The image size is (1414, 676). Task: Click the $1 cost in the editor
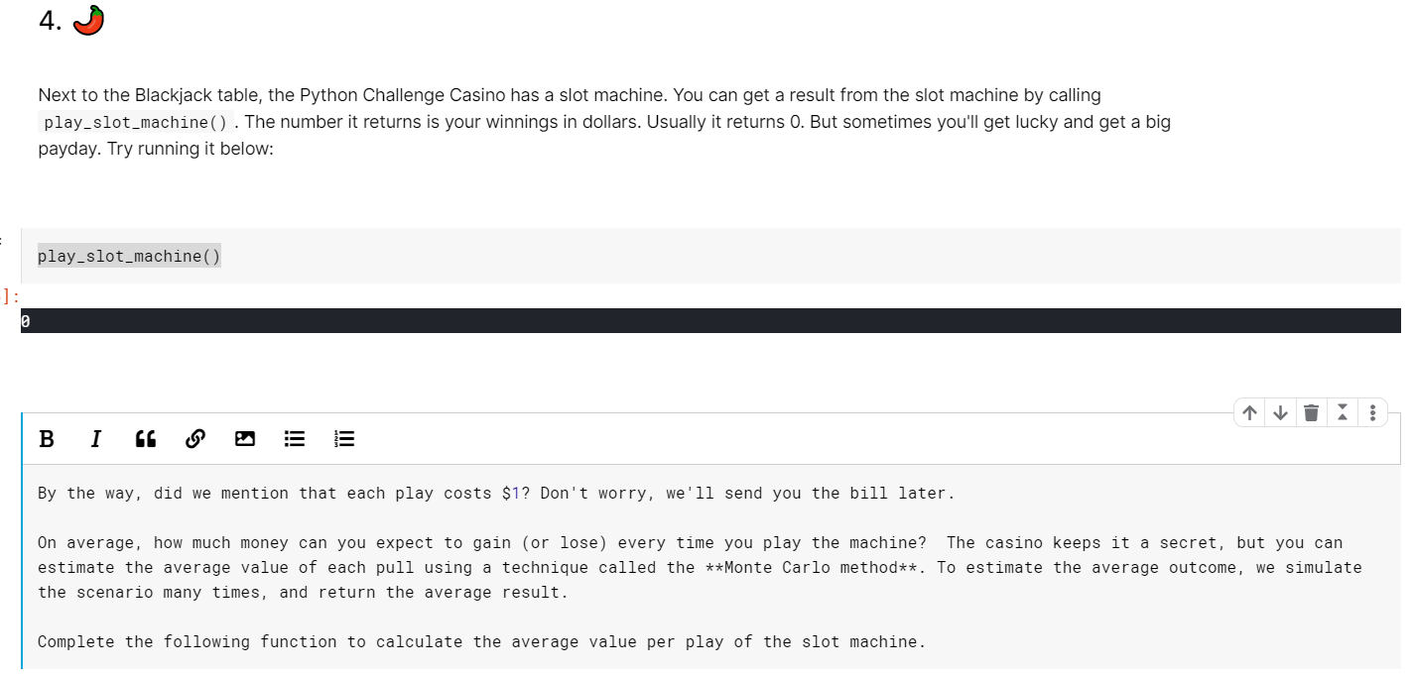point(511,494)
